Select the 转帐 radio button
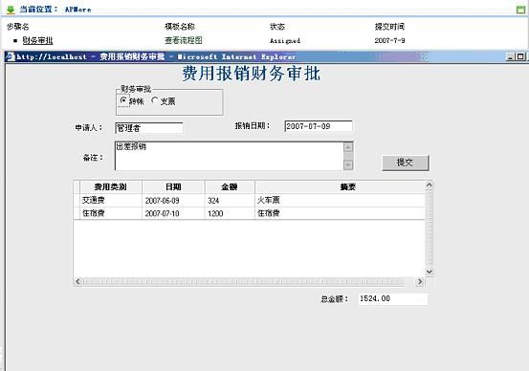Viewport: 529px width, 371px height. [x=123, y=100]
